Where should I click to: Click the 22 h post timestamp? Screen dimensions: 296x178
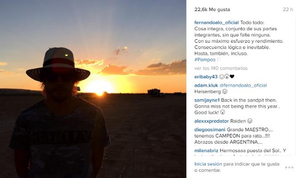[288, 9]
